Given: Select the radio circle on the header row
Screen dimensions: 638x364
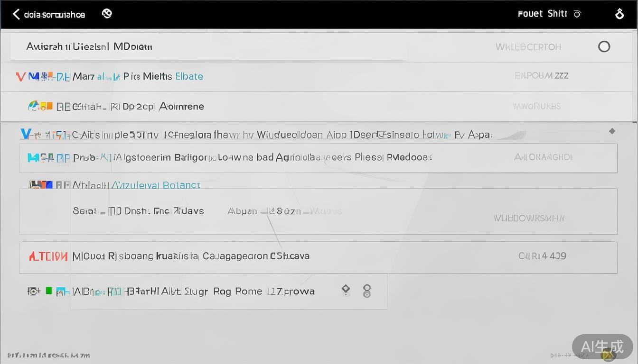Looking at the screenshot, I should coord(604,46).
